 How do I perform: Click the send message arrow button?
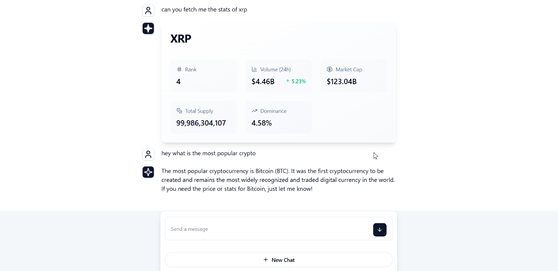pyautogui.click(x=380, y=230)
